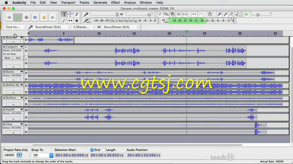Start recording with the Record button
Viewport: 293px width, 164px height.
pyautogui.click(x=26, y=17)
